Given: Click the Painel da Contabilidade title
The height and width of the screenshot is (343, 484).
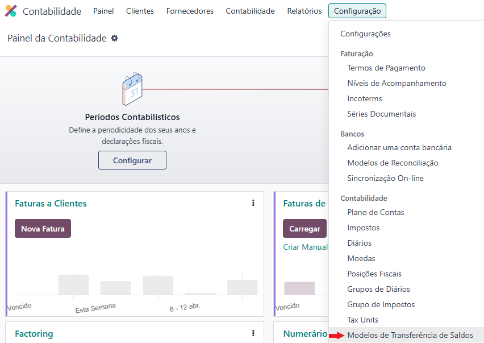Looking at the screenshot, I should (57, 38).
